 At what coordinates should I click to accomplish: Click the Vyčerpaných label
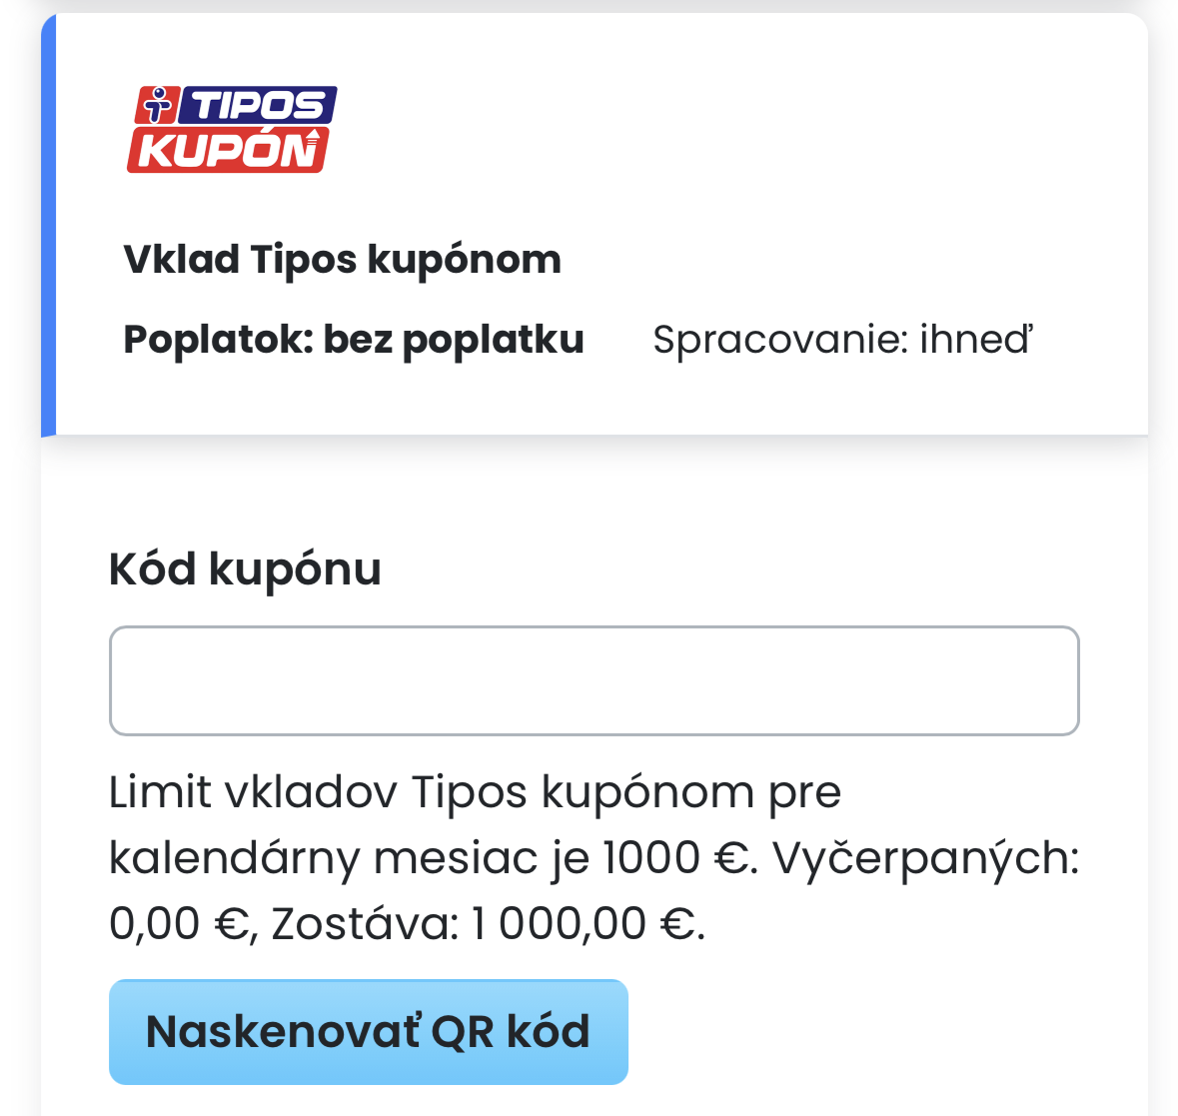pos(924,858)
